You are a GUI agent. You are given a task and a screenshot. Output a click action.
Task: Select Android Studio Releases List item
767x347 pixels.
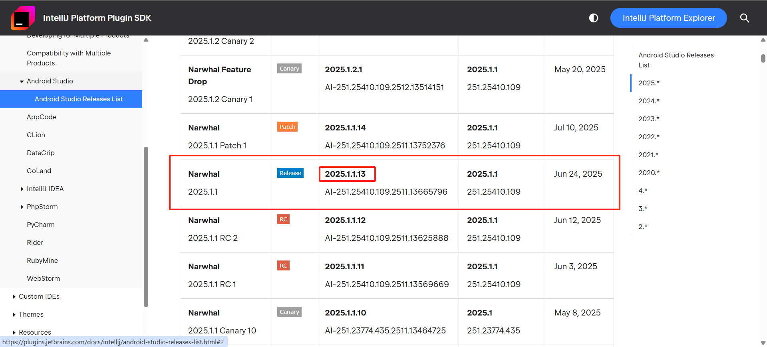(x=71, y=99)
